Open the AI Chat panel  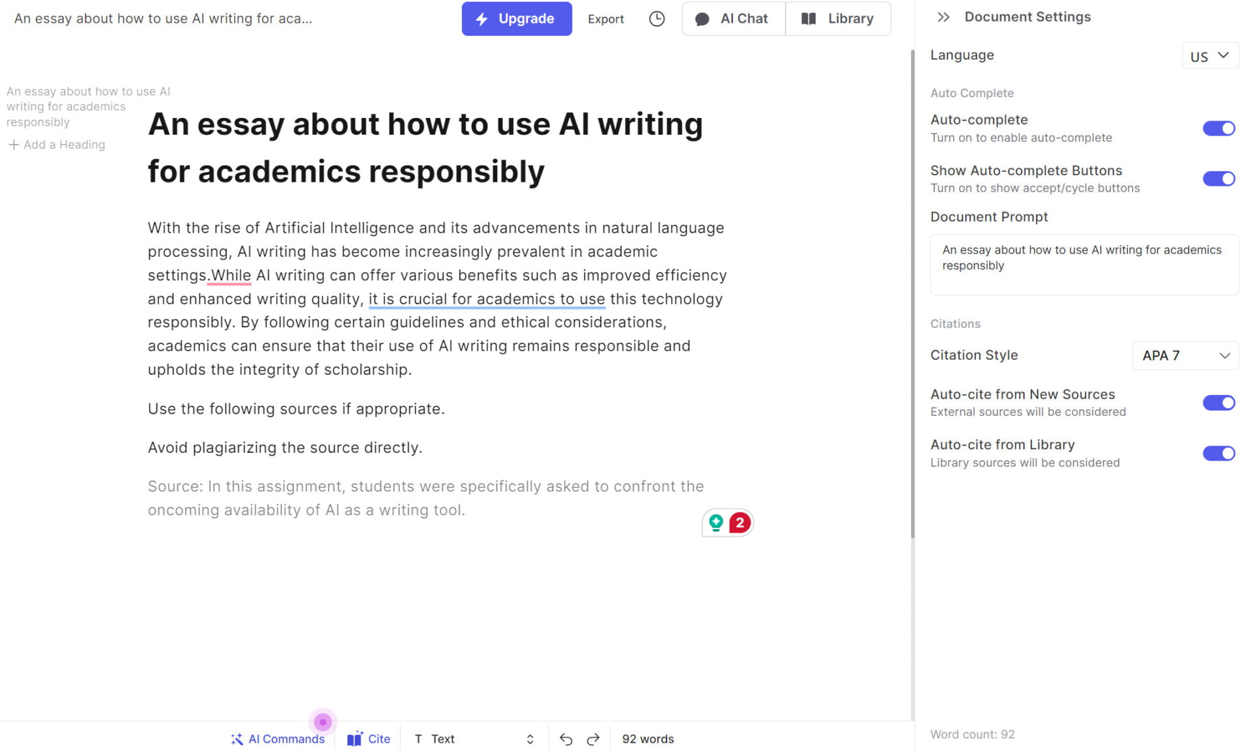[x=732, y=19]
